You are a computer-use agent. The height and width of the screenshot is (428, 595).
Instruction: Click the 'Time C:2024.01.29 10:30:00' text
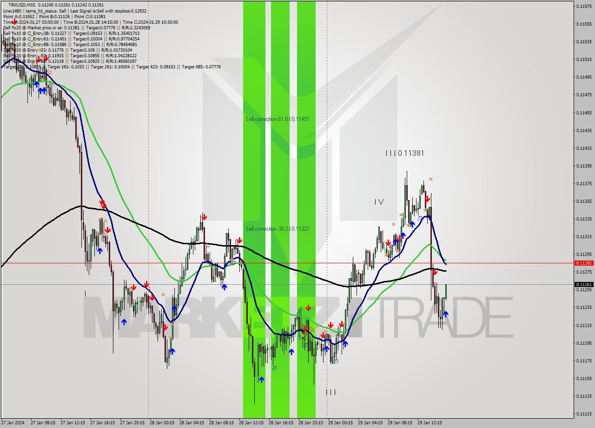tap(150, 22)
